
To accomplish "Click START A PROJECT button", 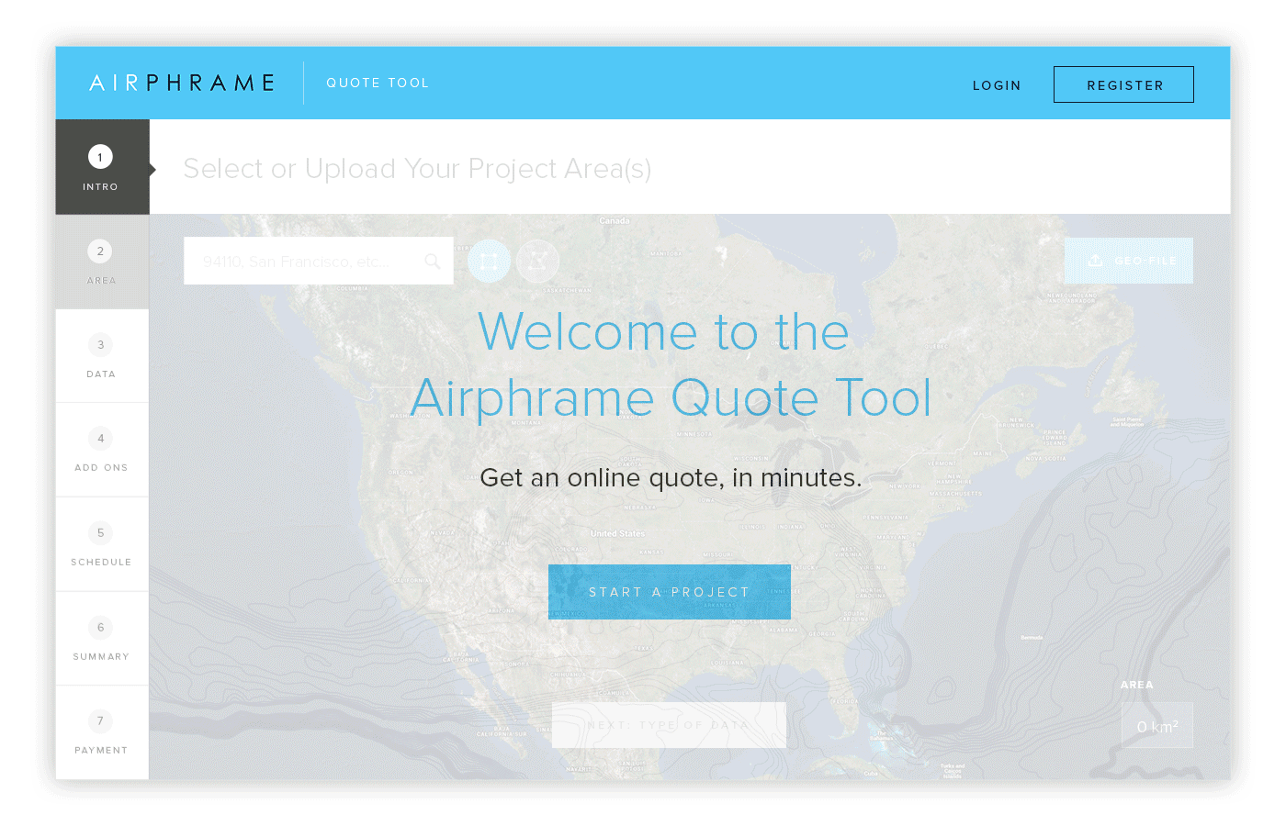I will pyautogui.click(x=670, y=592).
